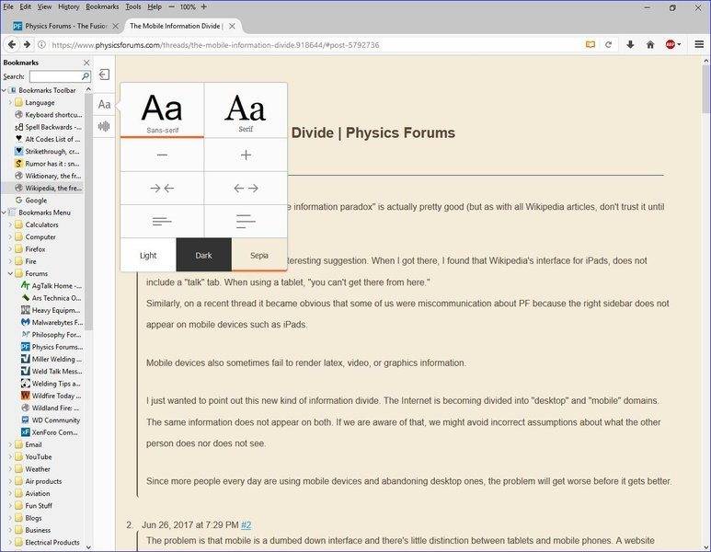Viewport: 711px width, 552px height.
Task: Click the URL address bar
Action: (x=313, y=44)
